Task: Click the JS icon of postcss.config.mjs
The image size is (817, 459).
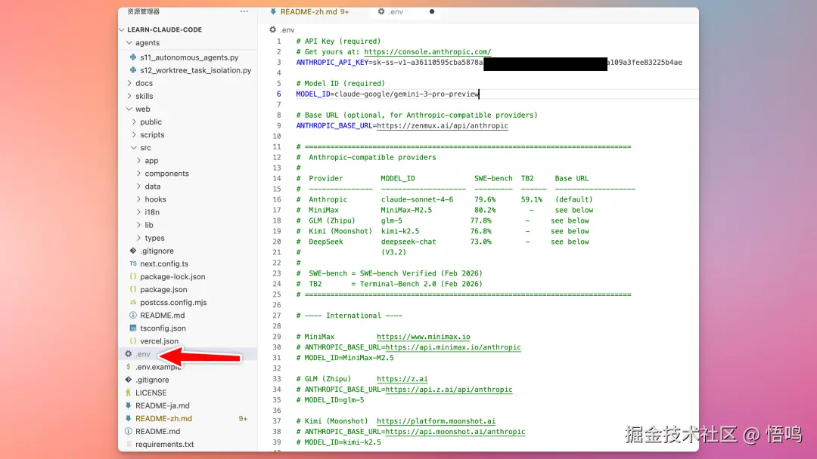Action: pos(133,302)
